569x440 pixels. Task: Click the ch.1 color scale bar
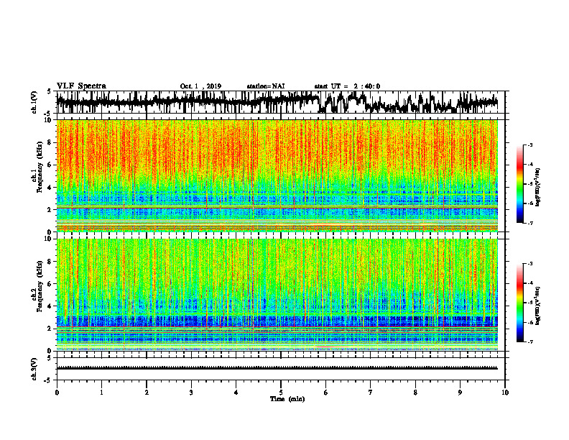[520, 184]
